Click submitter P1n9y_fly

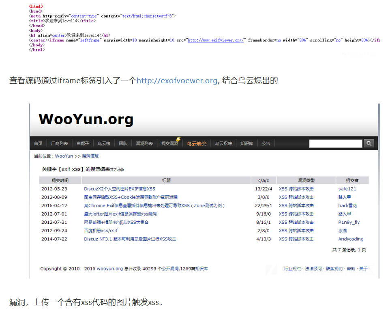(349, 222)
